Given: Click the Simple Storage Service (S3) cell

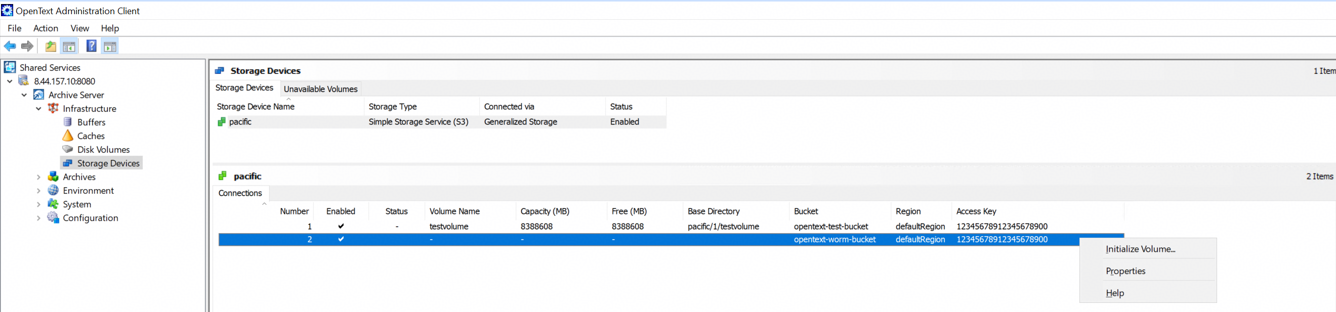Looking at the screenshot, I should [419, 121].
